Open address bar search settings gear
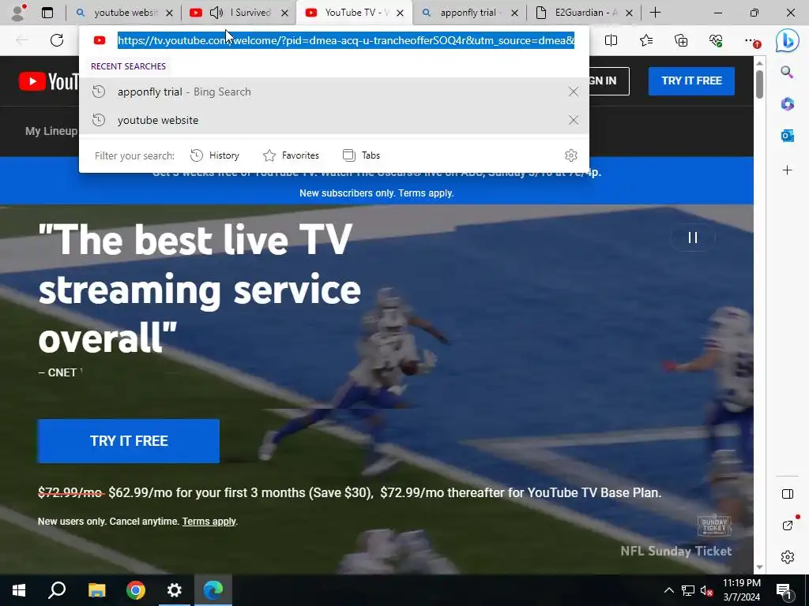809x606 pixels. click(x=570, y=155)
